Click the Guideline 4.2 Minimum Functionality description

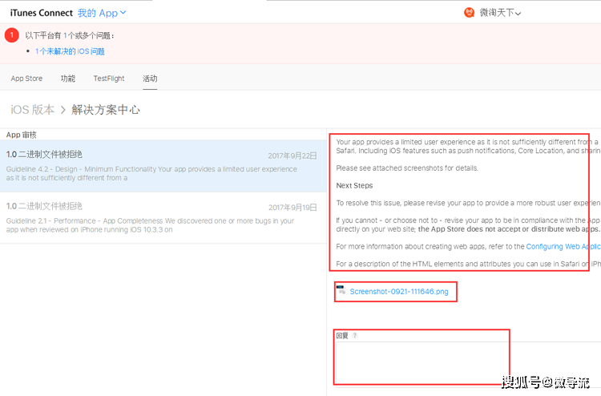[151, 173]
